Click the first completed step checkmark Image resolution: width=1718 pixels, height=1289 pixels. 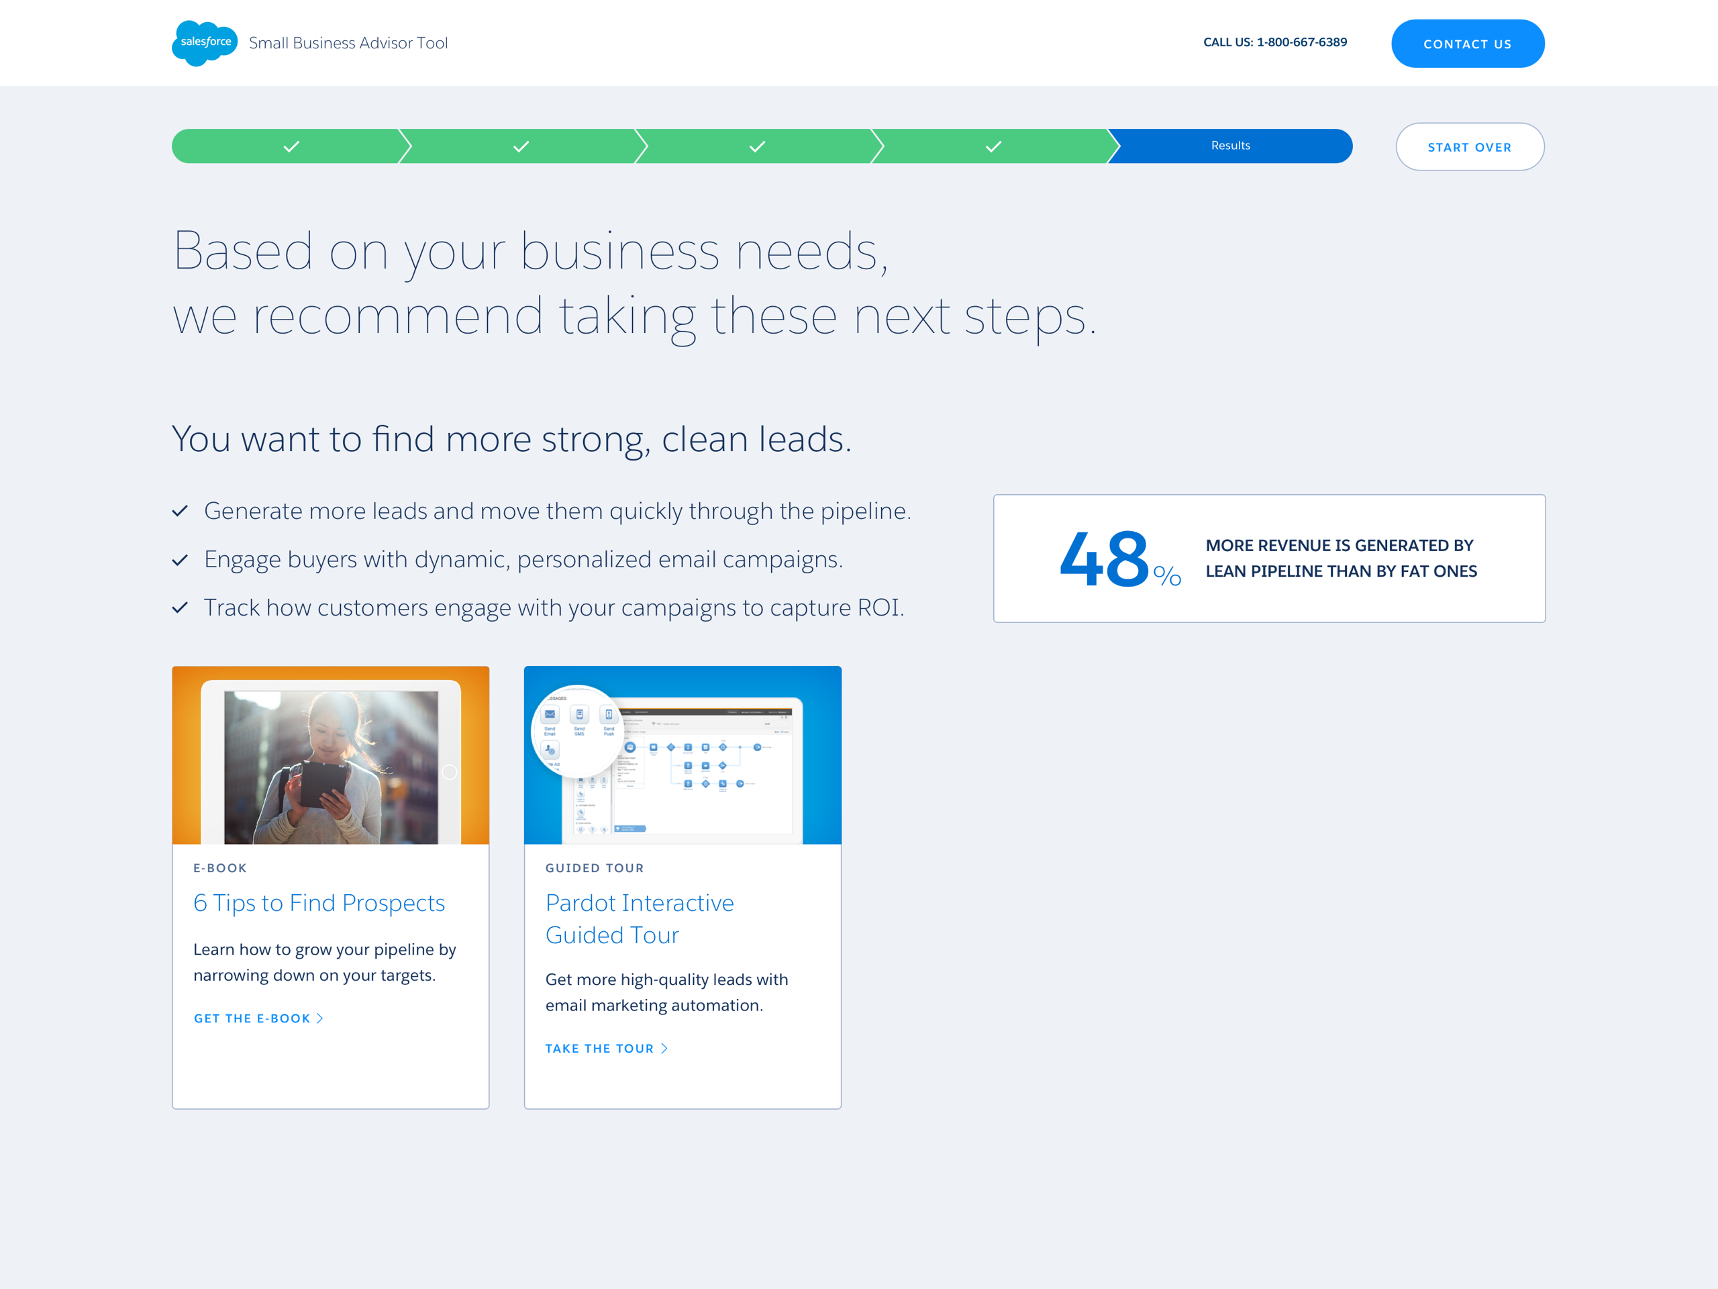[291, 146]
